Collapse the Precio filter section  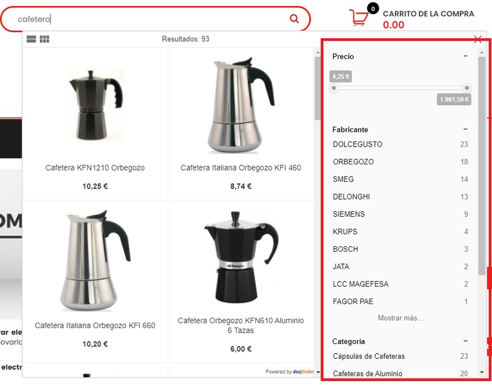coord(466,56)
